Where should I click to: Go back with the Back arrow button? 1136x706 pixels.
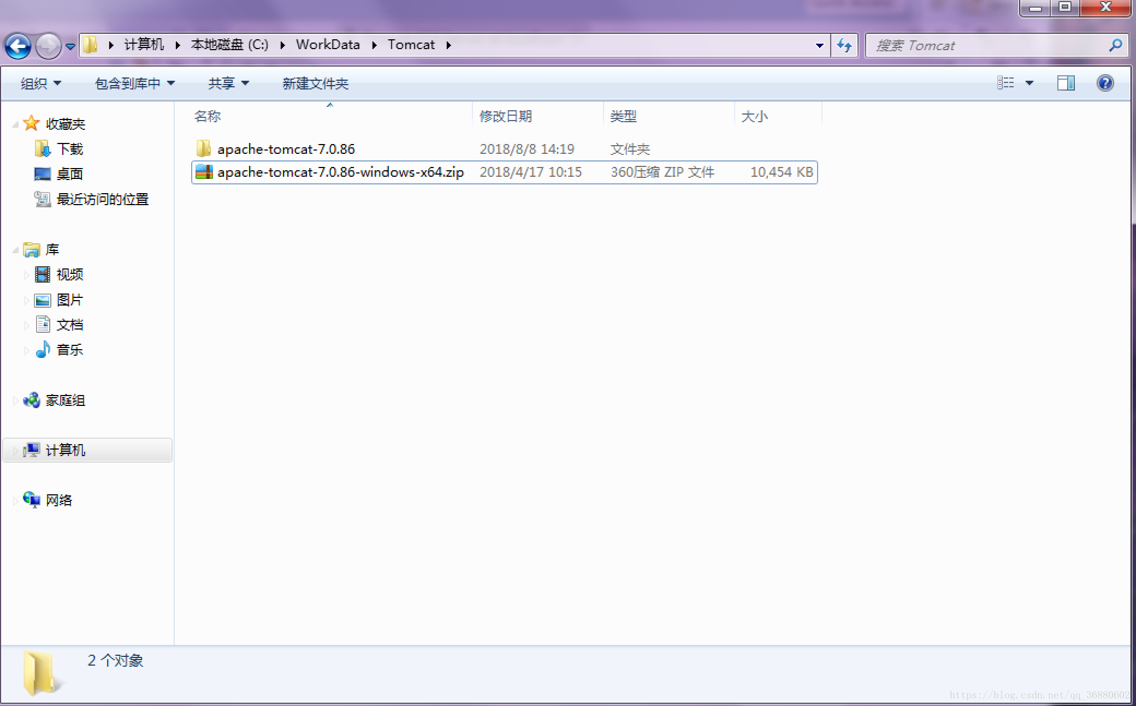pos(18,46)
